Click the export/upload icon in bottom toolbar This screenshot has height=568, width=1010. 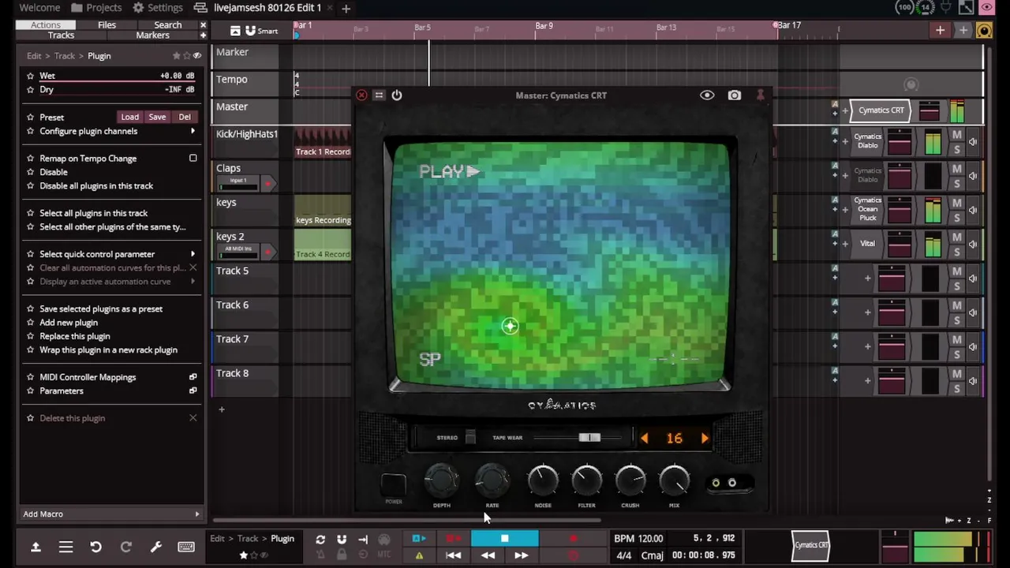point(36,547)
